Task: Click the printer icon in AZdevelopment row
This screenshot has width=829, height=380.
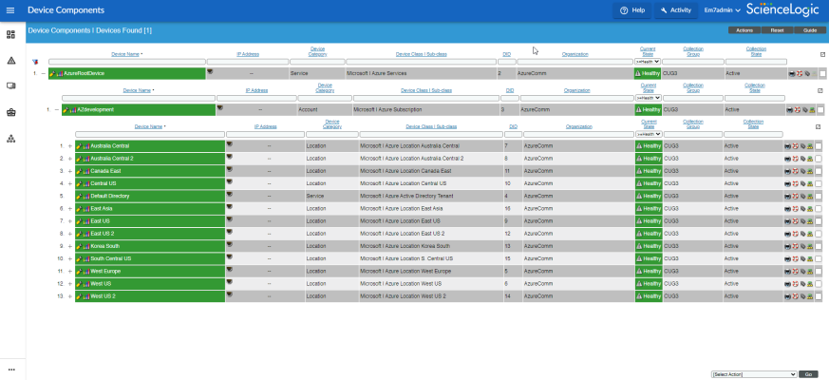Action: point(789,110)
